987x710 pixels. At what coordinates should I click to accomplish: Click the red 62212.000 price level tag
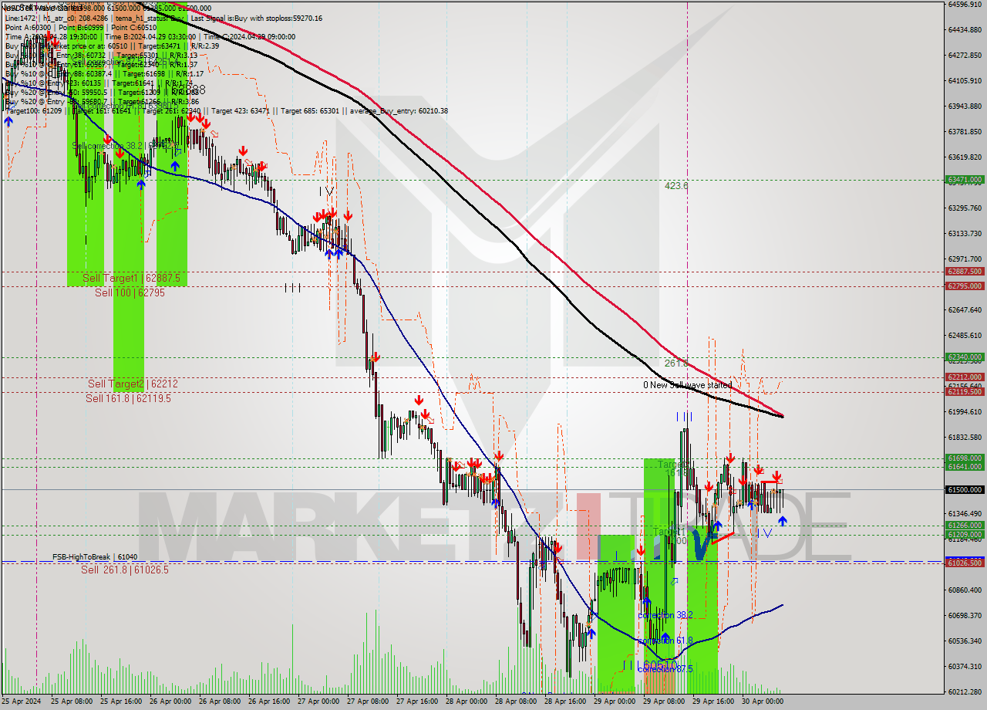[965, 377]
